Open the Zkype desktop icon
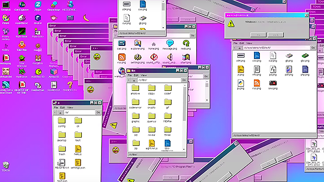 pyautogui.click(x=38, y=6)
